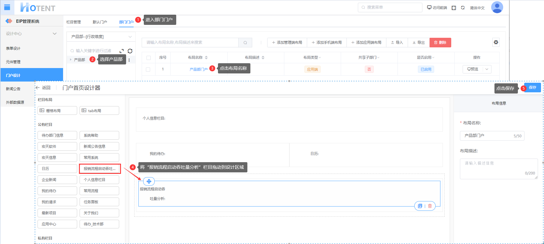Click the 访问前端 monitor button
The image size is (544, 244).
[x=437, y=8]
